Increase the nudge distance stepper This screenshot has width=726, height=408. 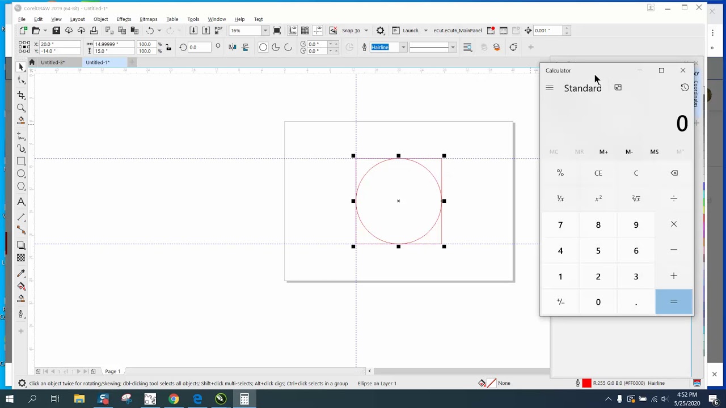coord(567,28)
